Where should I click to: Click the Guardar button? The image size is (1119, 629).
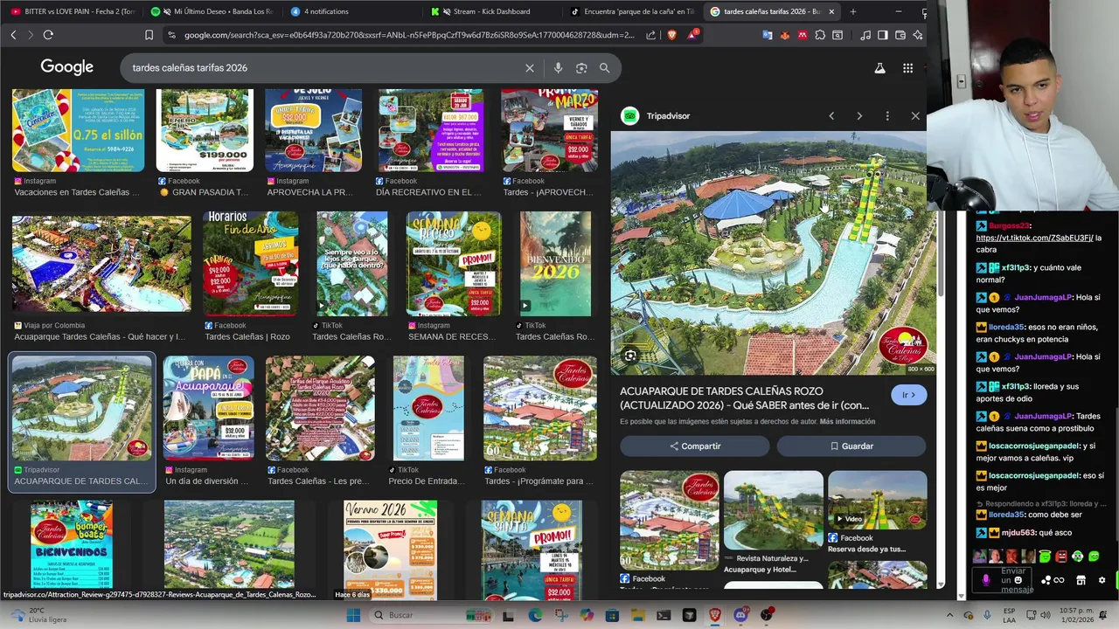click(851, 446)
